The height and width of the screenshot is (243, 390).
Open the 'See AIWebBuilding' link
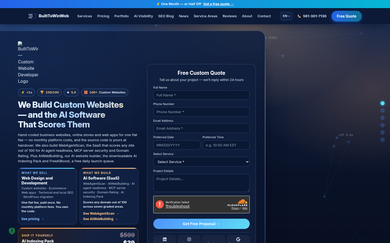[100, 219]
